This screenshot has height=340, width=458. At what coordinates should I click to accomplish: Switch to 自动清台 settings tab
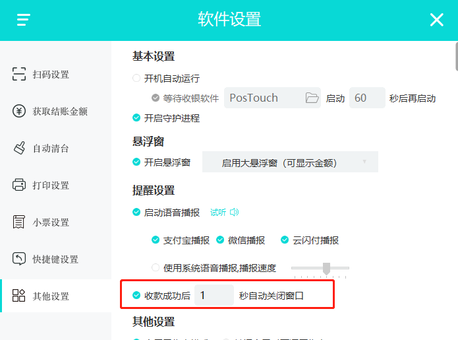51,149
